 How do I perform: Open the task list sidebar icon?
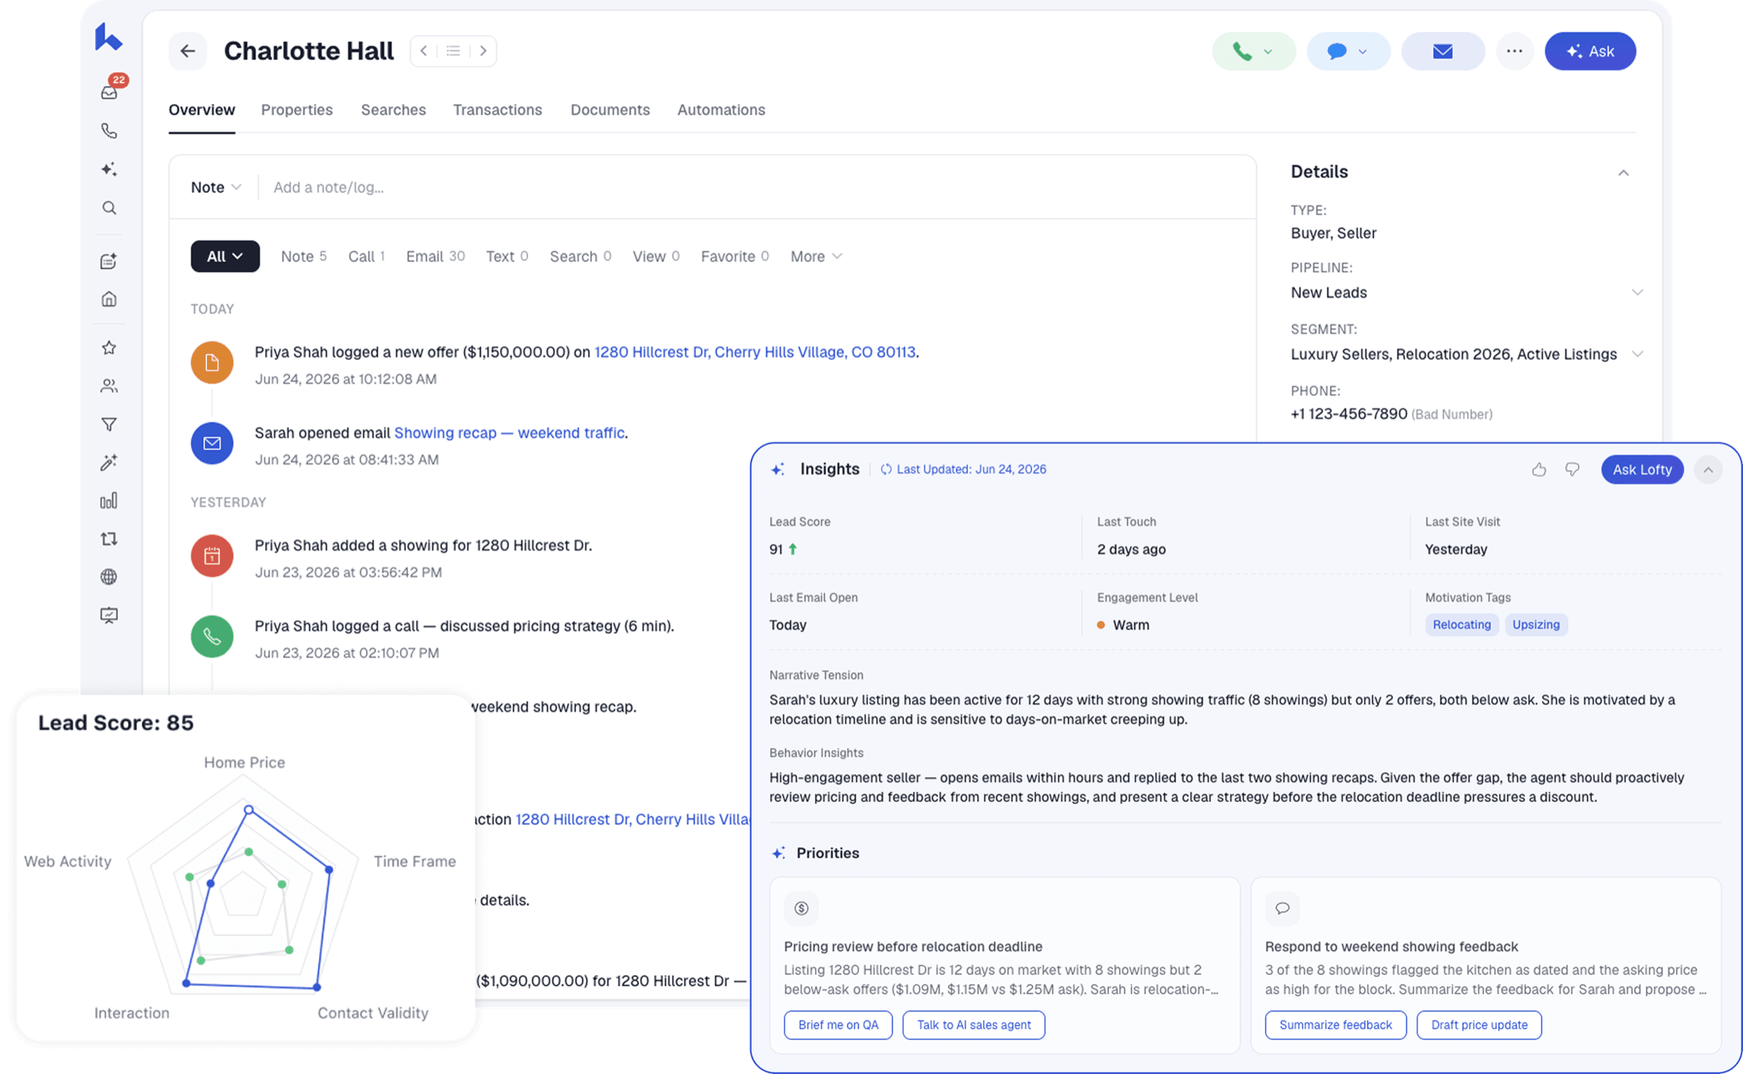coord(109,261)
